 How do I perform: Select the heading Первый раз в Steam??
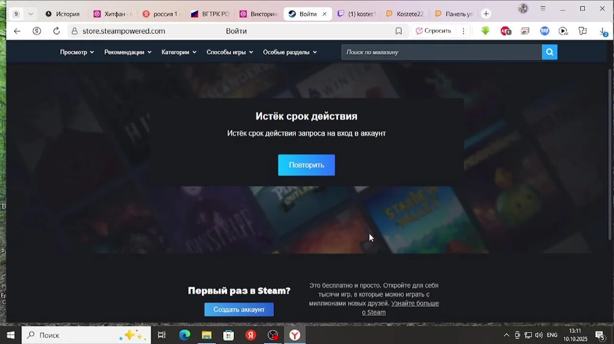click(x=239, y=290)
